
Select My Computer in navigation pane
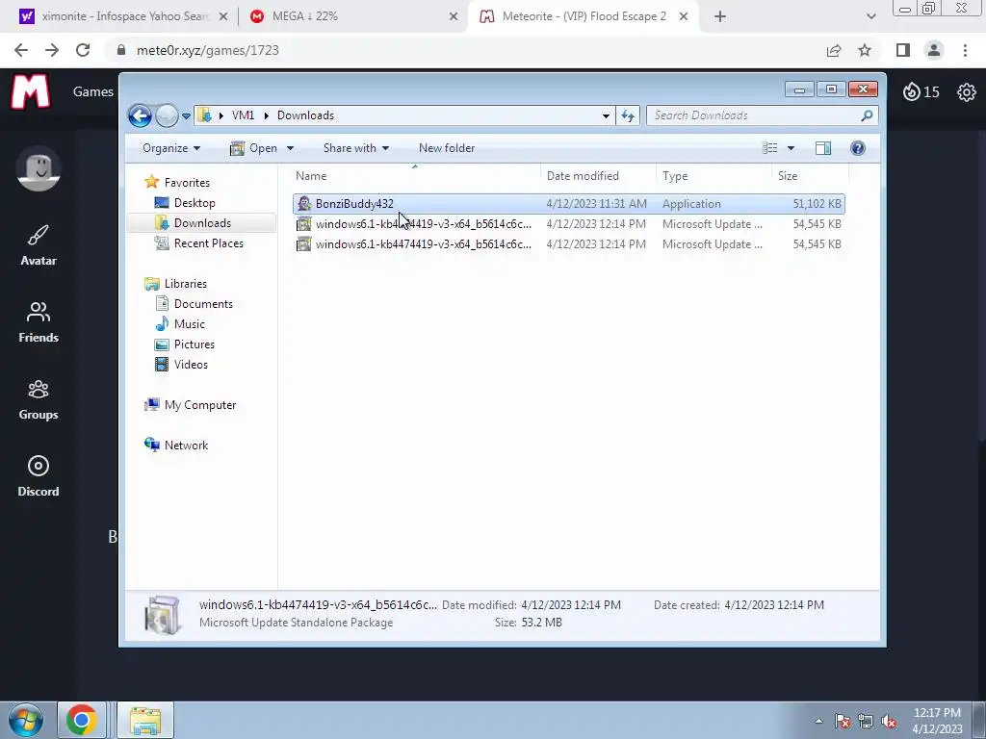pyautogui.click(x=191, y=405)
